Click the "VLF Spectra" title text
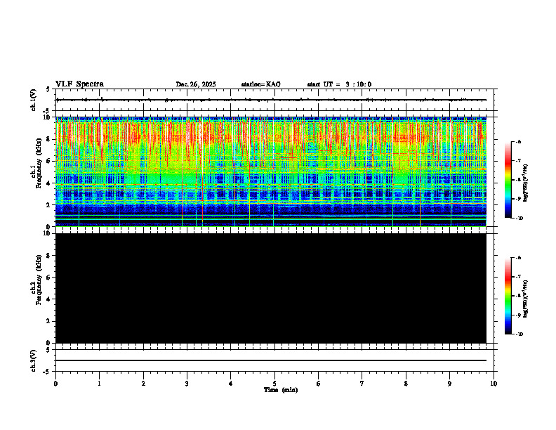Viewport: 556px width, 430px height. point(79,84)
